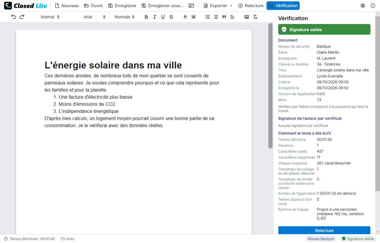Image resolution: width=380 pixels, height=243 pixels.
Task: Underline the selected text
Action: click(x=163, y=17)
